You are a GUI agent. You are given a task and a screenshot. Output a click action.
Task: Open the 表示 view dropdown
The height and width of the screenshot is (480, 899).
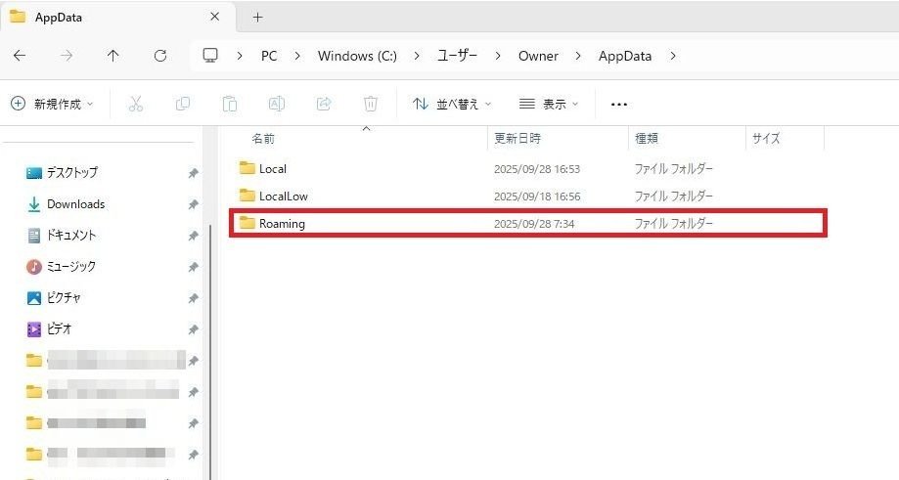549,104
